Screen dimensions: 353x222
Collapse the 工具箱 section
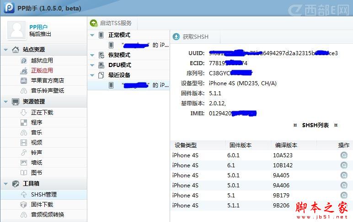point(6,184)
